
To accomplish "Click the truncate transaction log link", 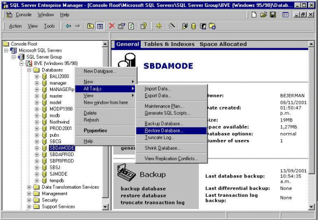I will click(152, 203).
